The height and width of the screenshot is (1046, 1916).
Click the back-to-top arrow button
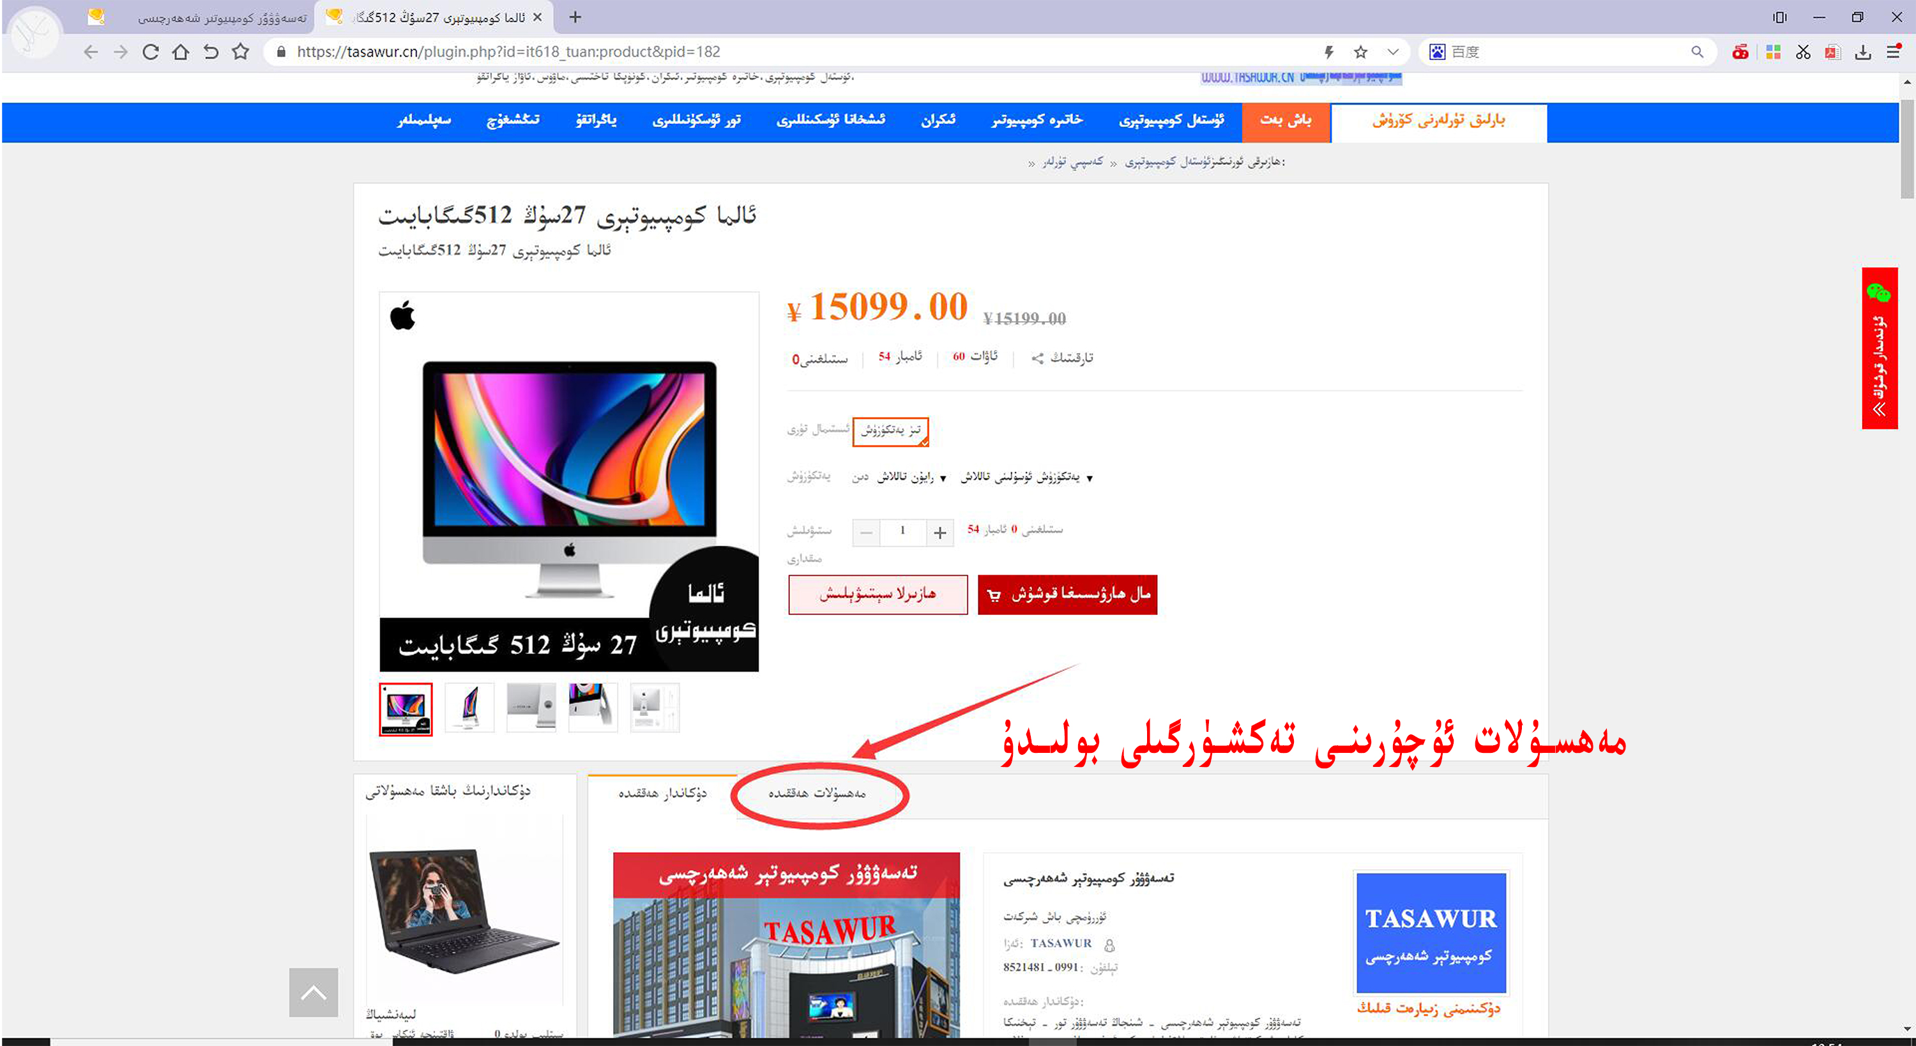click(313, 992)
